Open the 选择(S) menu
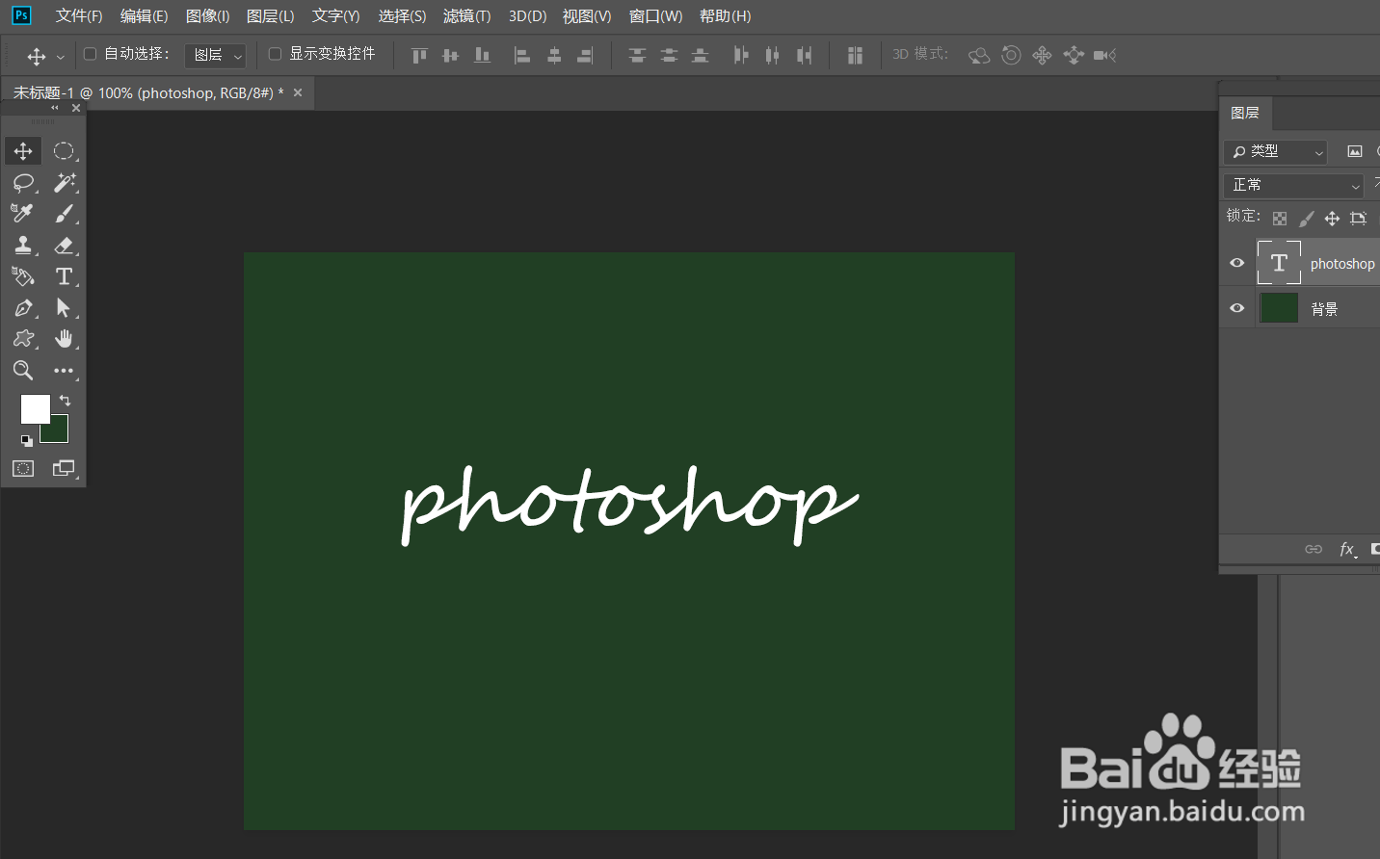The image size is (1380, 859). [402, 16]
